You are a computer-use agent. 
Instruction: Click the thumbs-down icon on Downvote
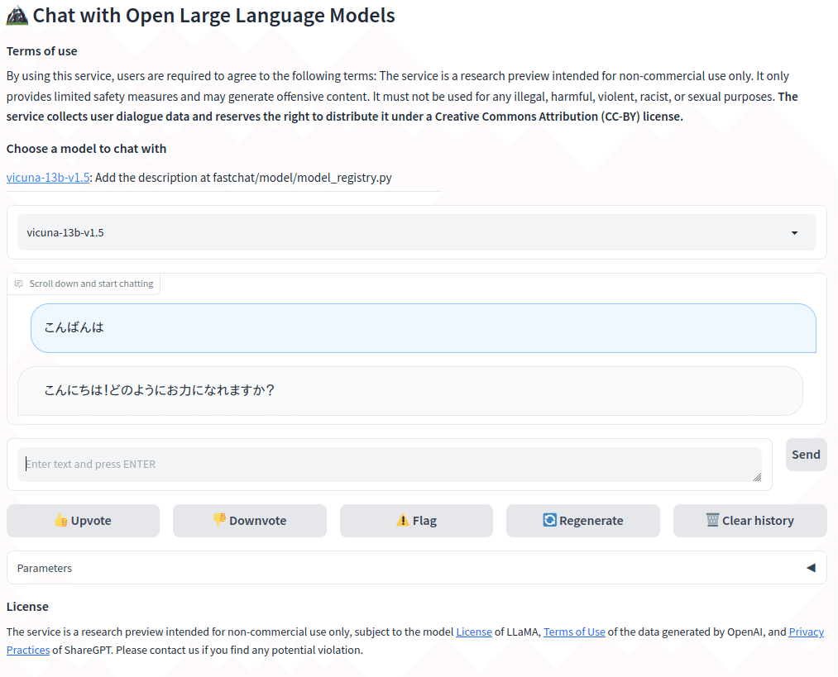(219, 519)
